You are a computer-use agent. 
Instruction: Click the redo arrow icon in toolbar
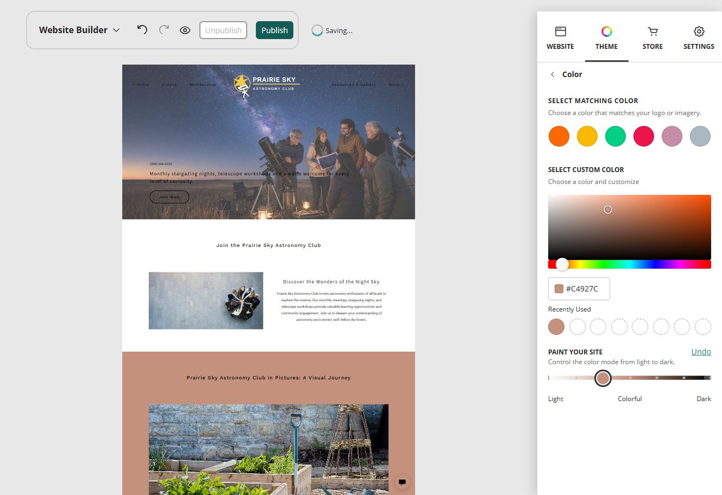tap(164, 30)
